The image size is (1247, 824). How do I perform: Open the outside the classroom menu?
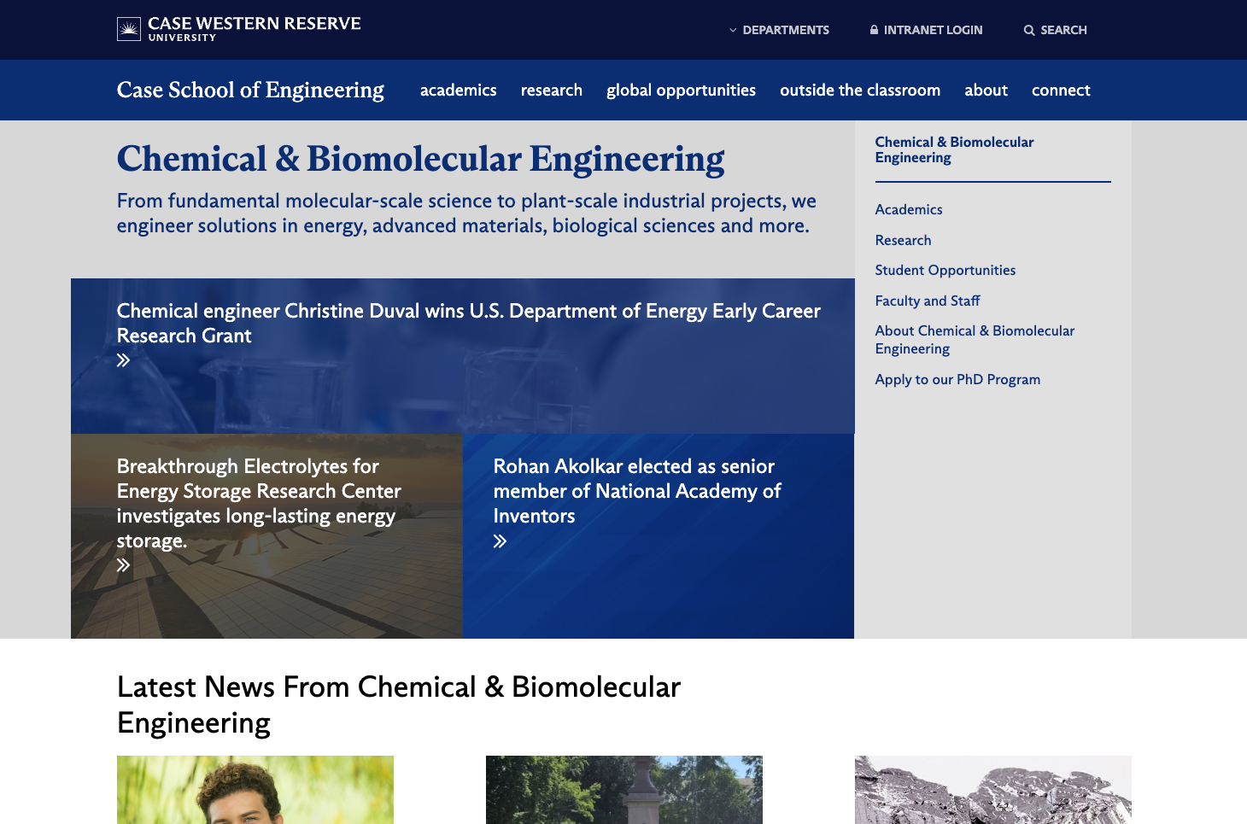point(860,91)
